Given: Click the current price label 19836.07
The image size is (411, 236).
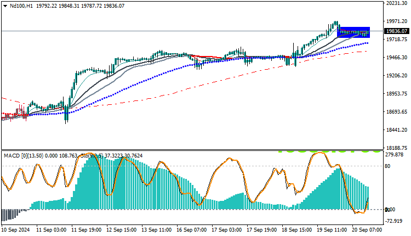Looking at the screenshot, I should pyautogui.click(x=397, y=31).
